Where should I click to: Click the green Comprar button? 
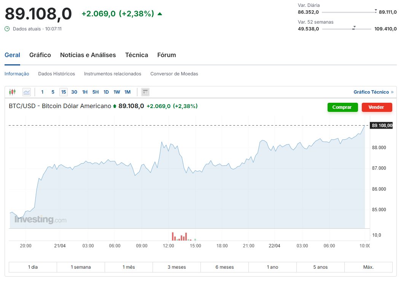(342, 107)
